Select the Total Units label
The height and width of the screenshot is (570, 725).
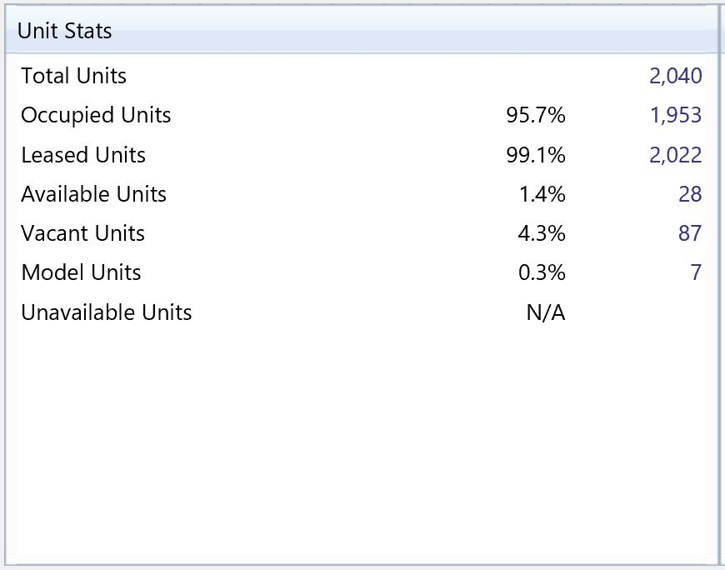pos(74,76)
